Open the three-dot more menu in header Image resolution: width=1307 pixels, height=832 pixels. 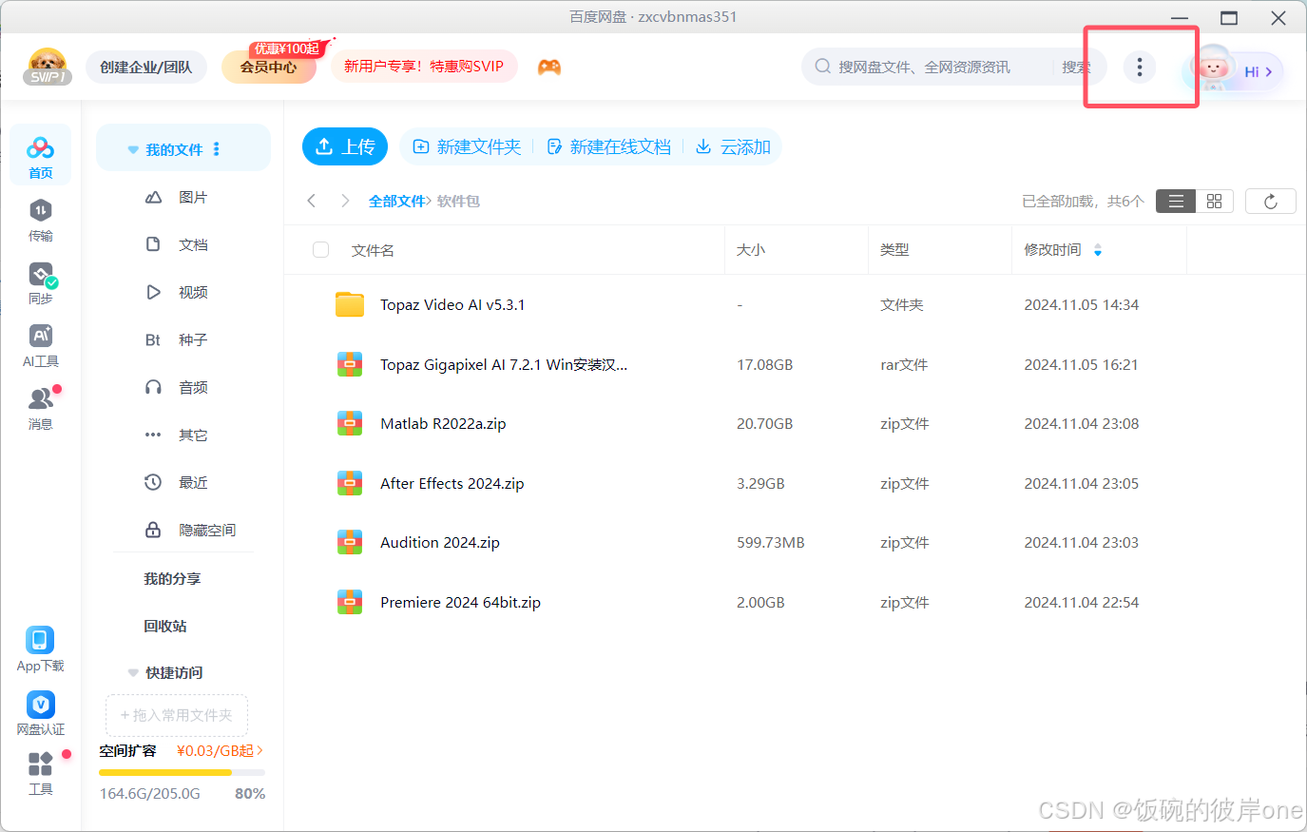click(x=1140, y=67)
